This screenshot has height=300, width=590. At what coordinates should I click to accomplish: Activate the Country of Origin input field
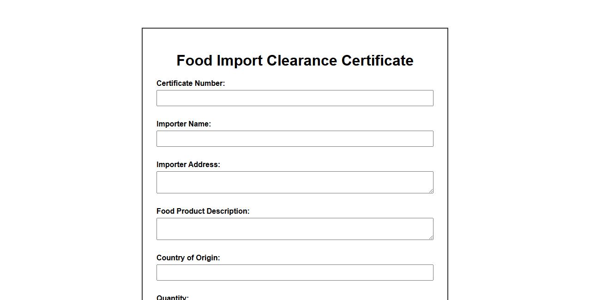pos(295,272)
